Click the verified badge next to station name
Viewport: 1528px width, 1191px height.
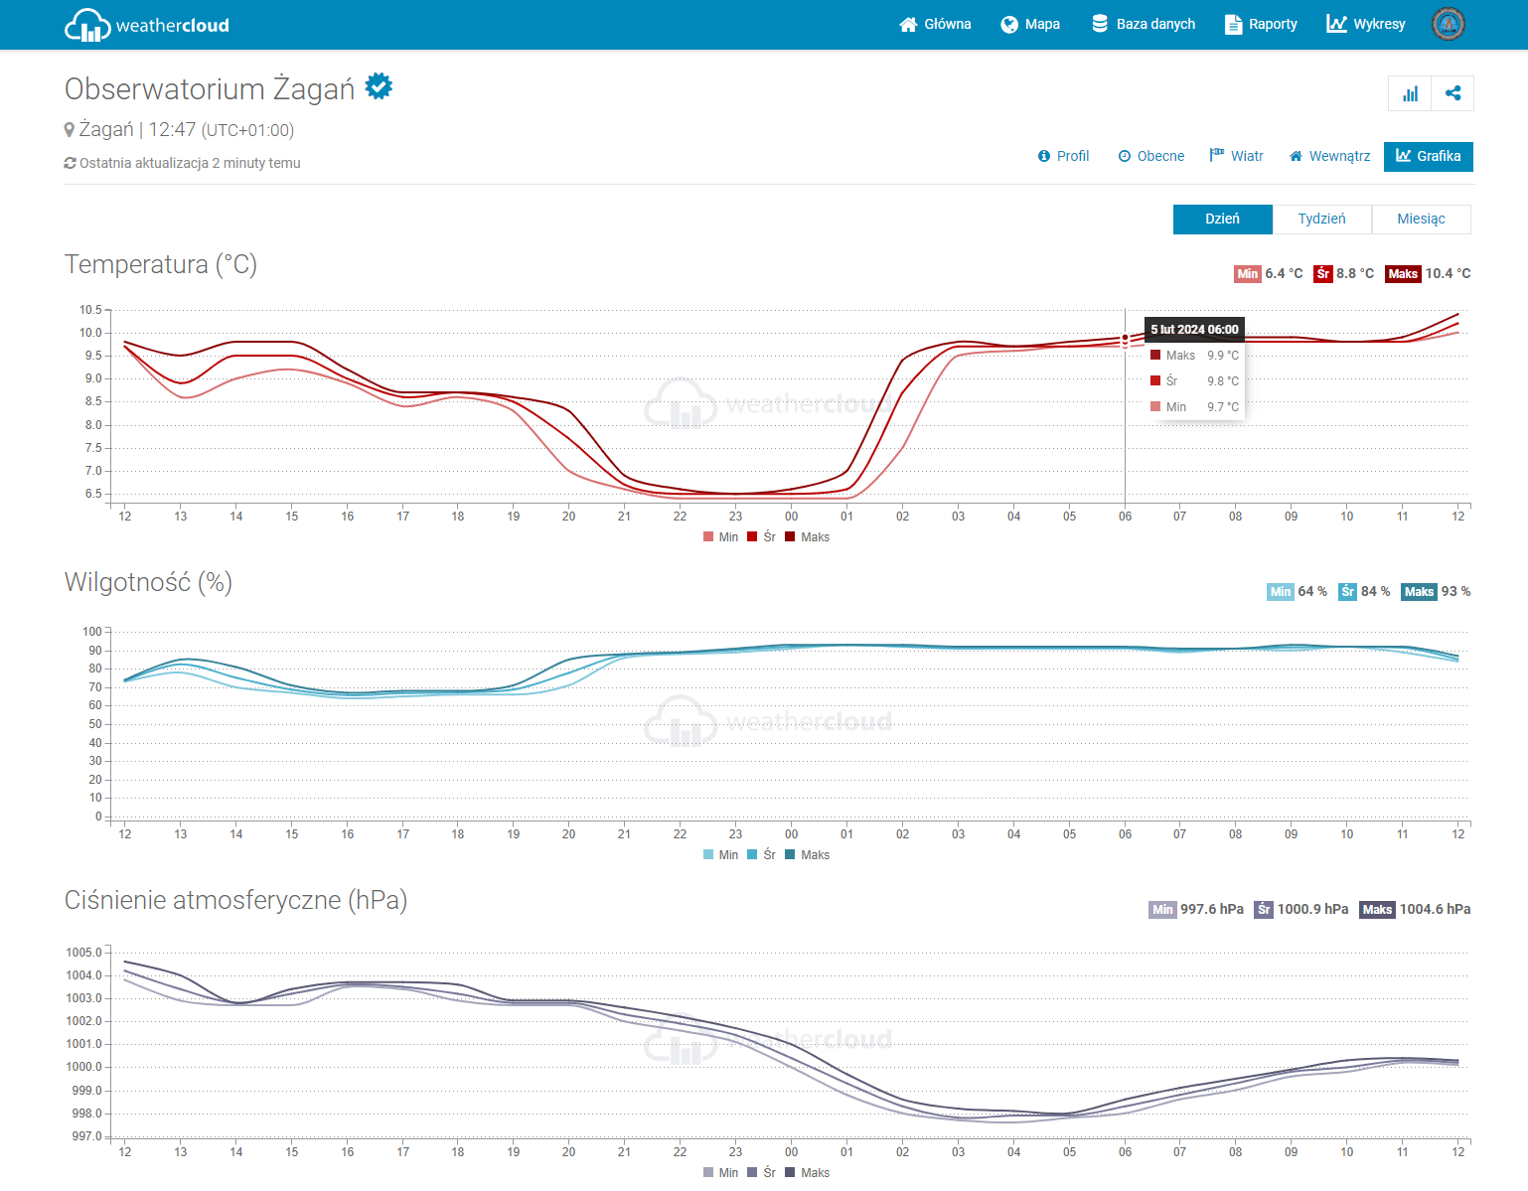tap(379, 87)
